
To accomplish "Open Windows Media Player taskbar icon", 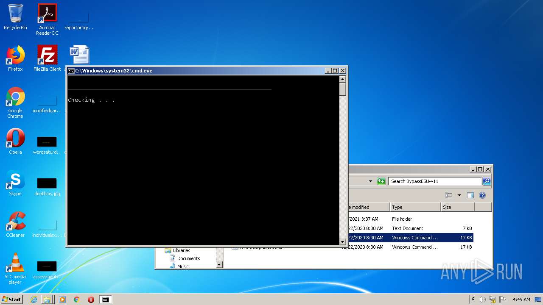I will tap(62, 299).
